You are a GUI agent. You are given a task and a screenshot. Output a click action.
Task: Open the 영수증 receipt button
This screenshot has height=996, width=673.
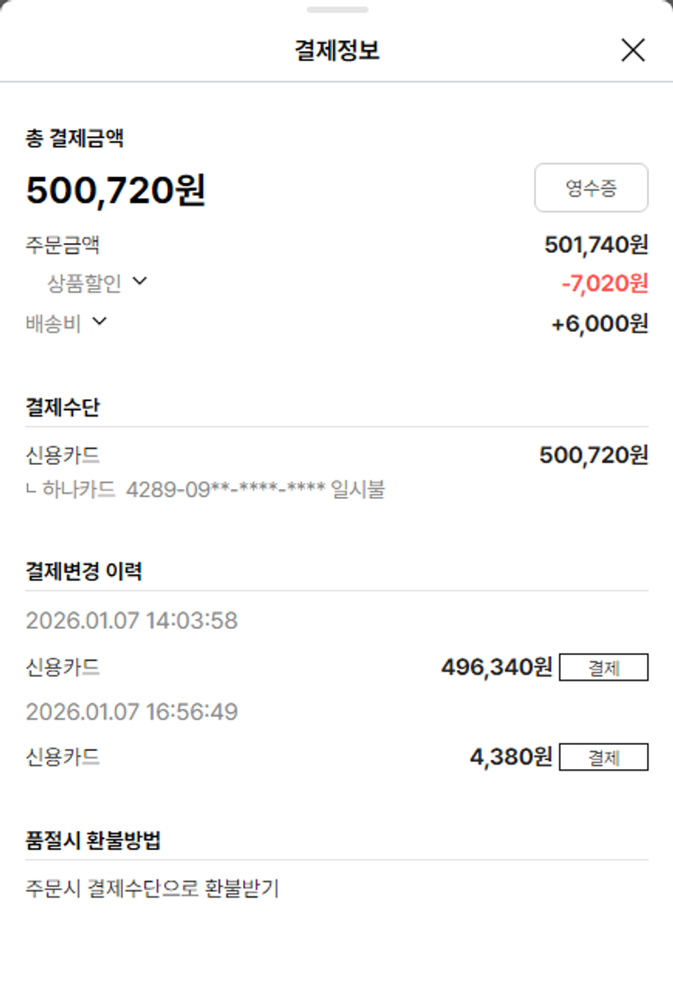point(590,188)
